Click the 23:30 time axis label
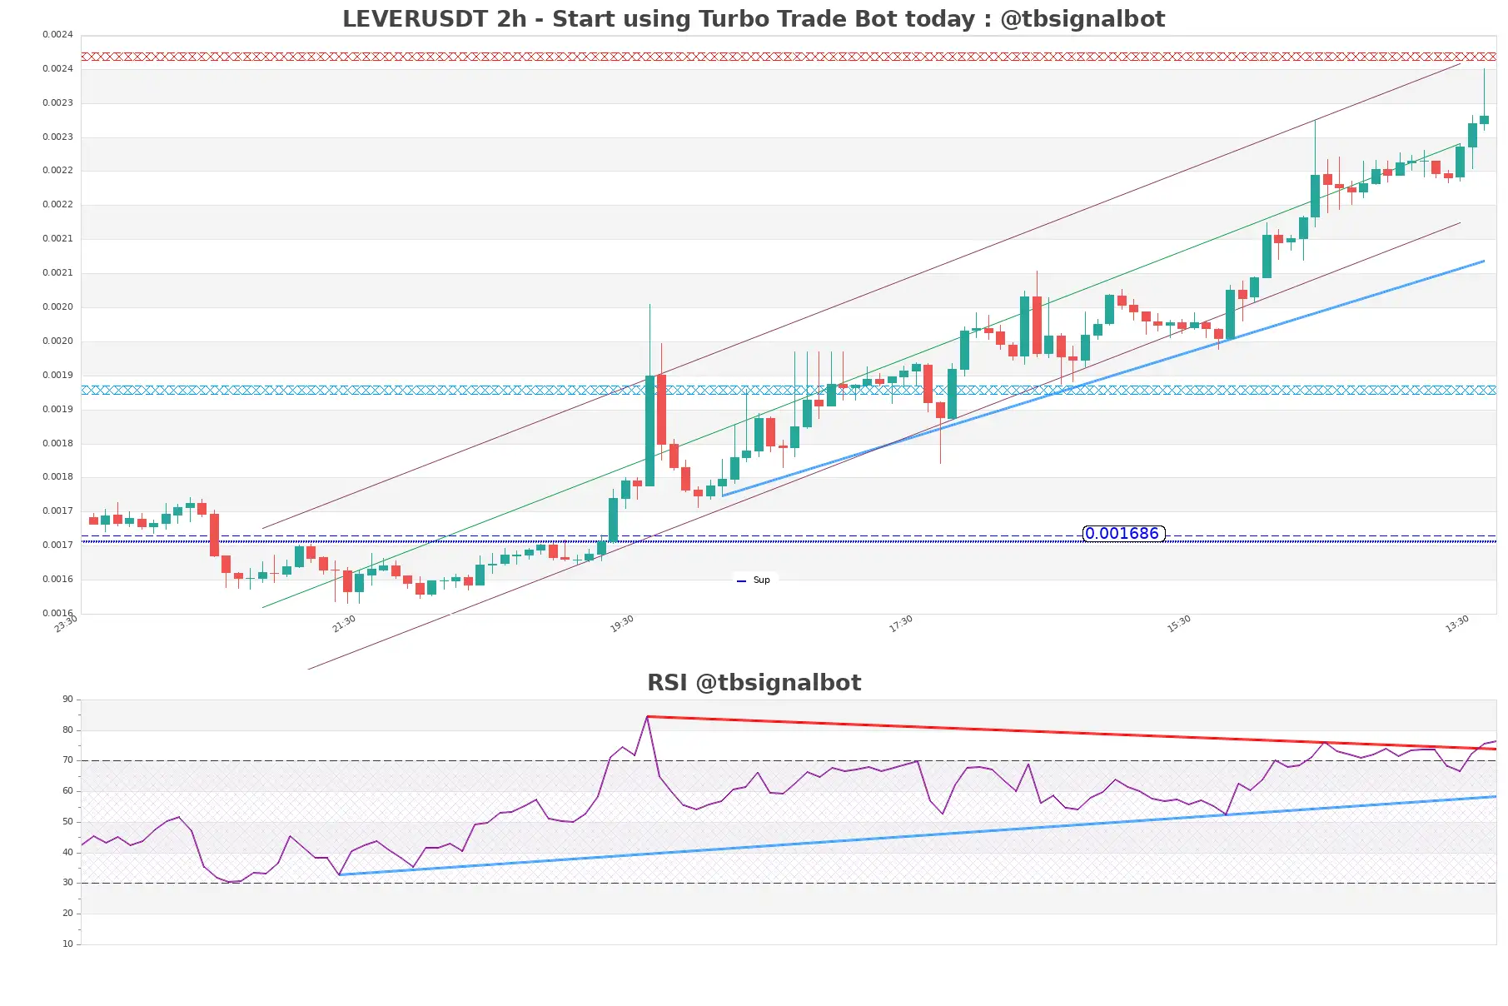Screen dimensions: 1508x1006 point(66,624)
